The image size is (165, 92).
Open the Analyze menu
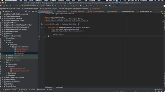53,1
